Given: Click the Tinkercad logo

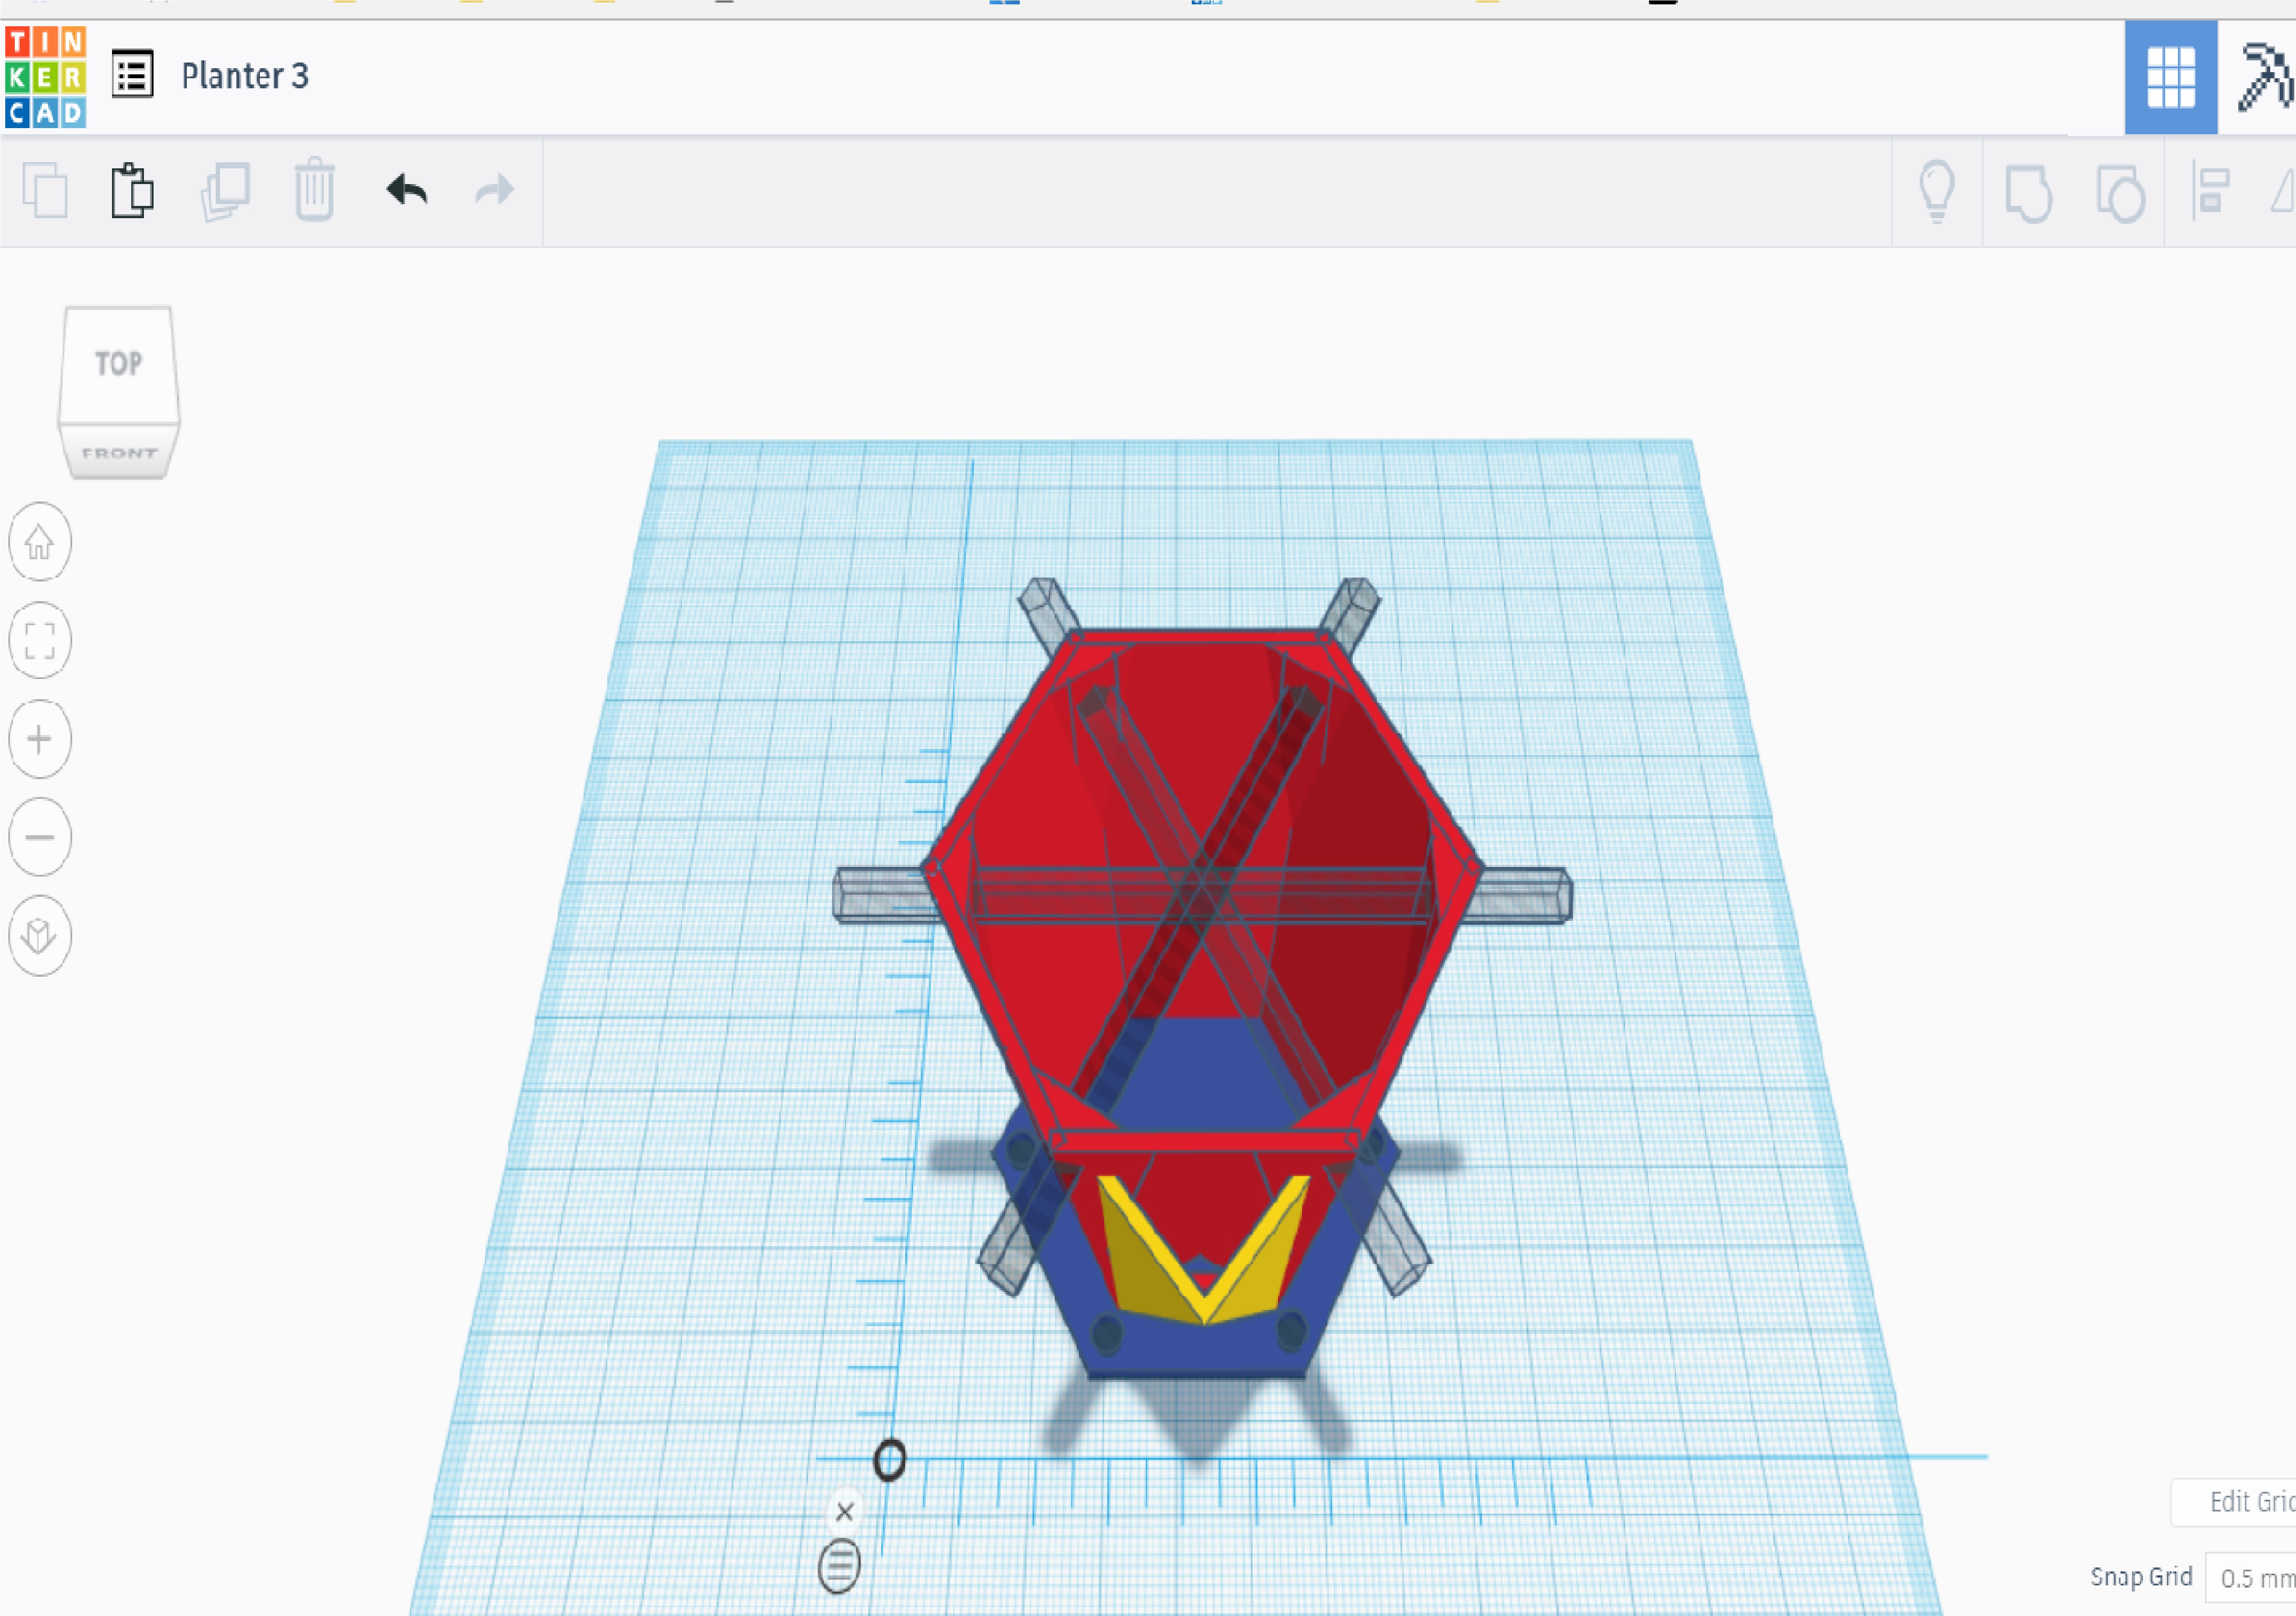Looking at the screenshot, I should click(45, 77).
